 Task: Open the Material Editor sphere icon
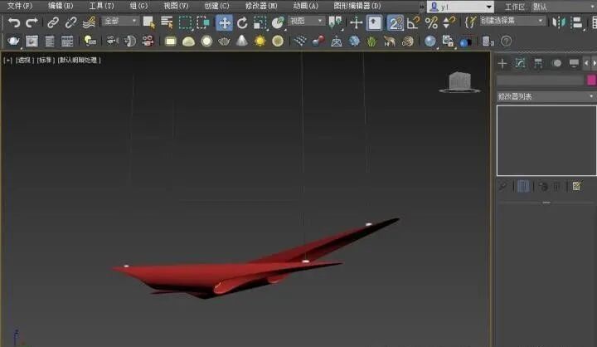coord(430,42)
